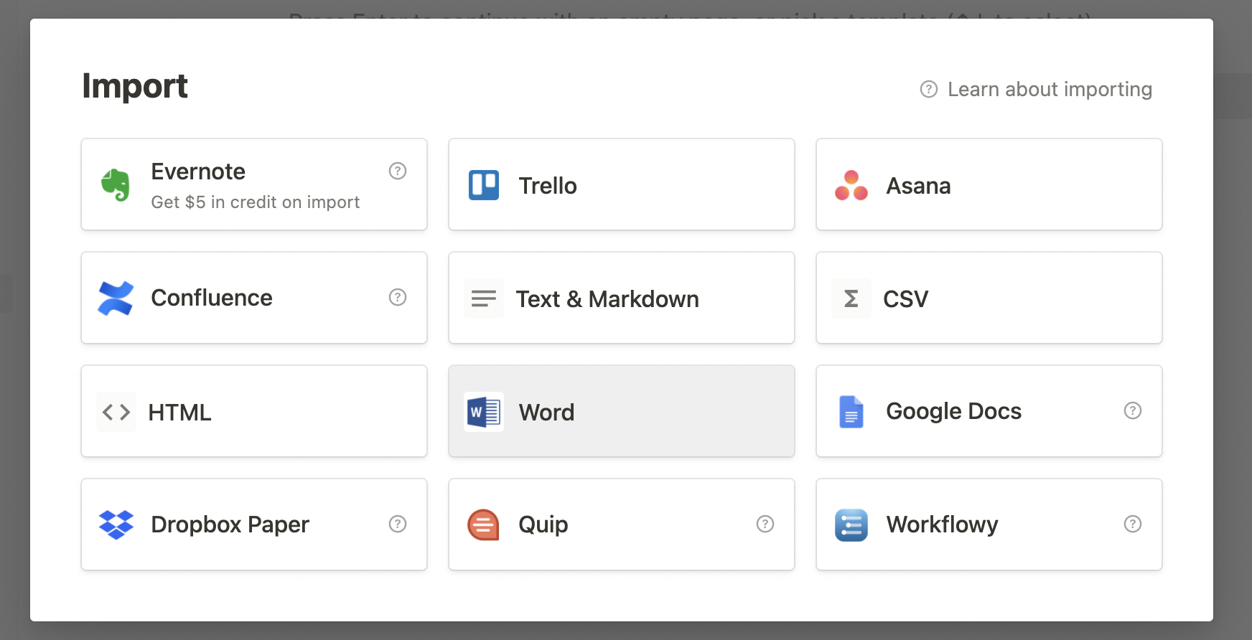Image resolution: width=1252 pixels, height=640 pixels.
Task: Open help for Dropbox Paper import
Action: (x=398, y=524)
